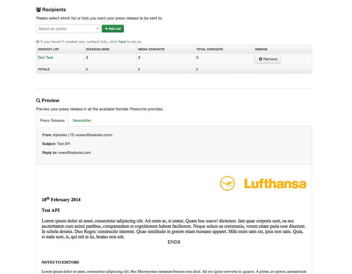Open the Dist Test contact list link
This screenshot has width=352, height=274.
[x=45, y=58]
